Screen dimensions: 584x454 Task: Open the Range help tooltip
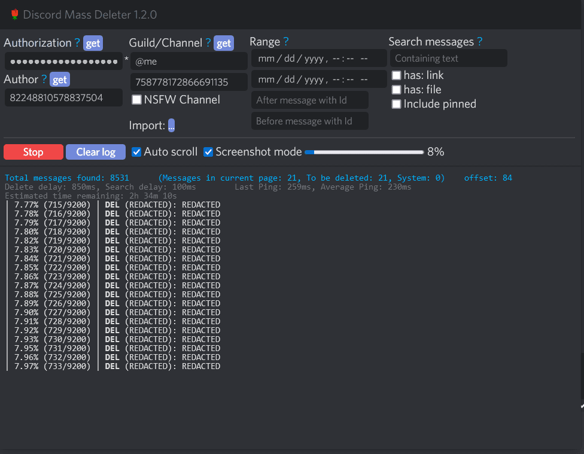(x=285, y=41)
